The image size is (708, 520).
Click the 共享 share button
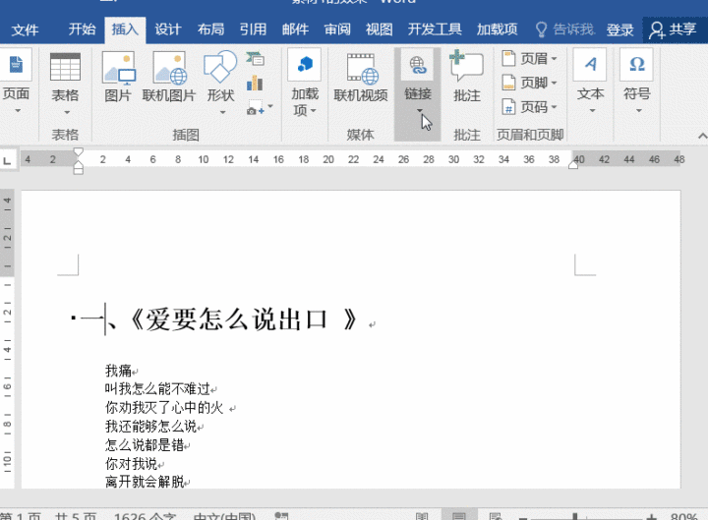point(673,29)
